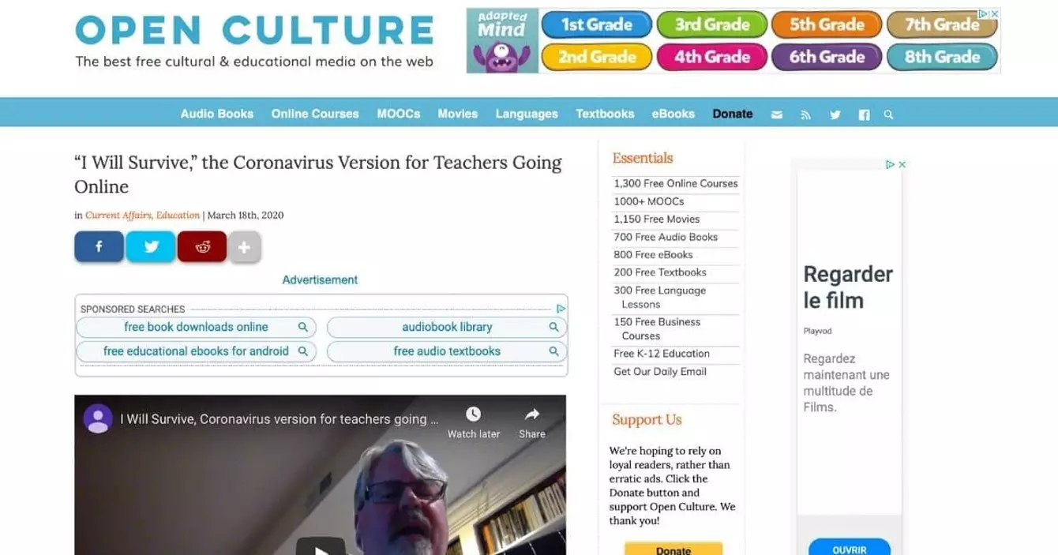Open the RSS feed icon in navbar
This screenshot has width=1058, height=555.
click(805, 114)
